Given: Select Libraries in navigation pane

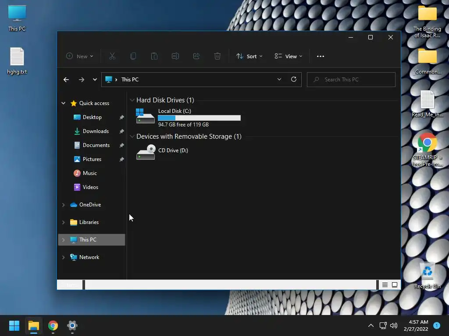Looking at the screenshot, I should [89, 222].
